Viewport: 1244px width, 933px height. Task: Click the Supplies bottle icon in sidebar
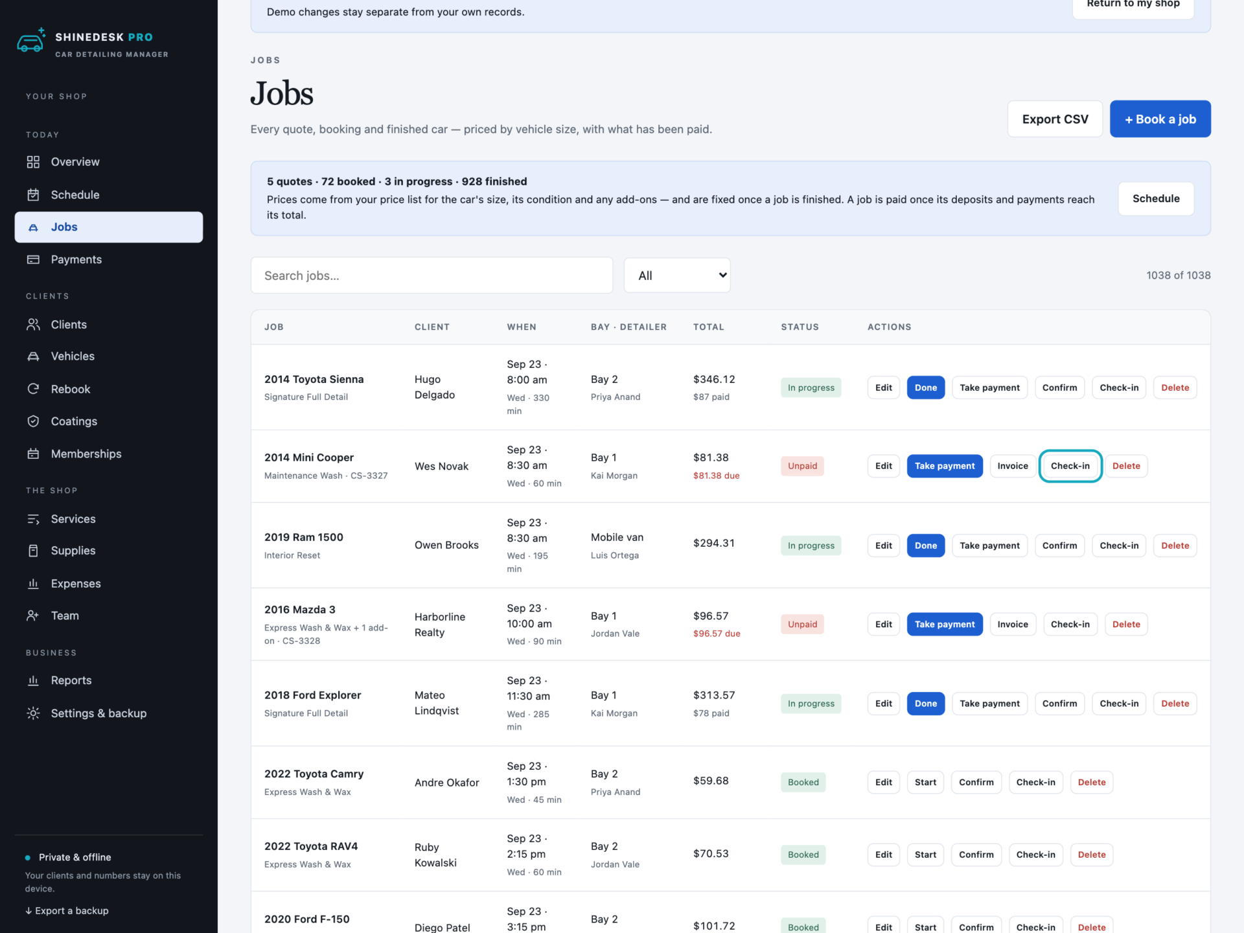coord(33,551)
